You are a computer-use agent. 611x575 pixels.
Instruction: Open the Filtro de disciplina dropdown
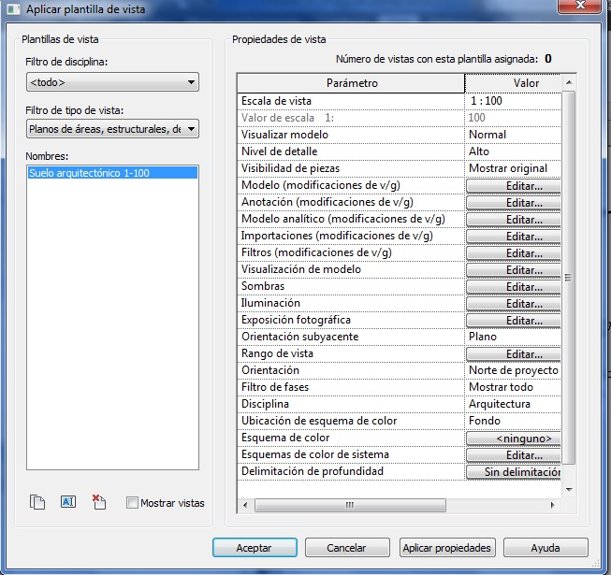(112, 83)
